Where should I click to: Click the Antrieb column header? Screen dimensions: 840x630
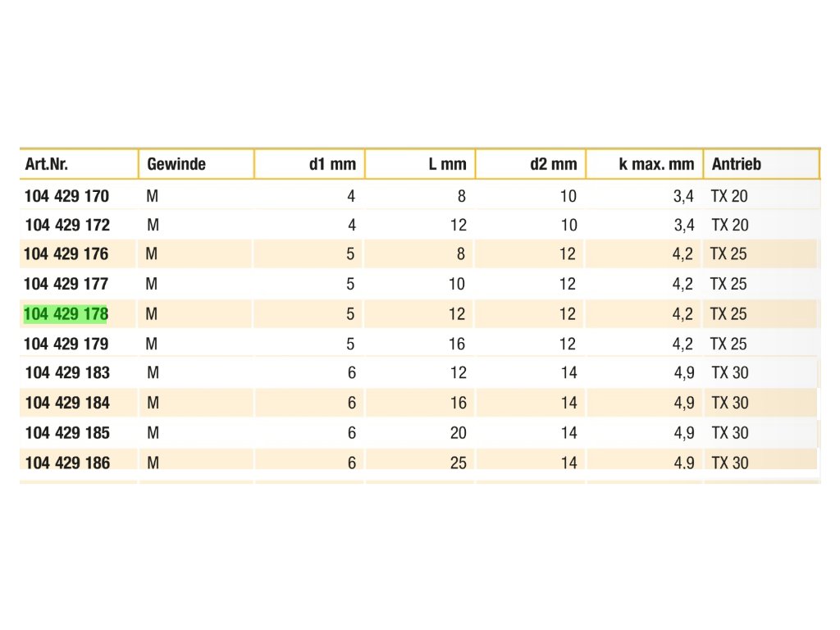(x=737, y=164)
